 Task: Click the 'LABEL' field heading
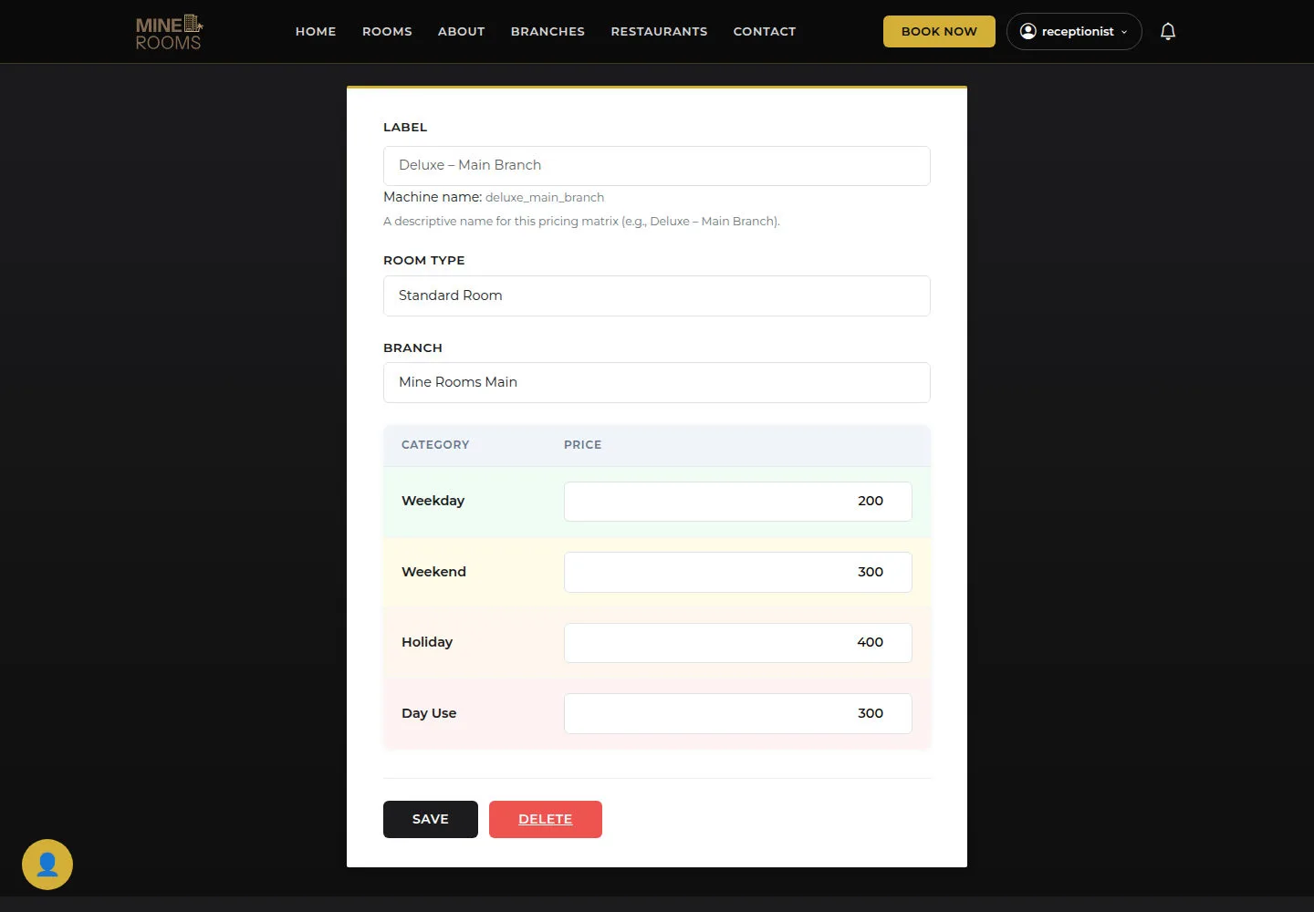coord(405,128)
